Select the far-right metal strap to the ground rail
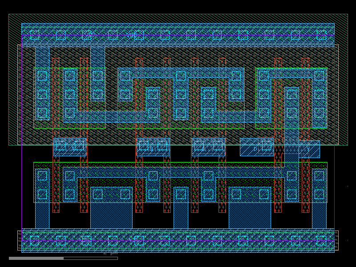This screenshot has width=356, height=267. [x=319, y=198]
